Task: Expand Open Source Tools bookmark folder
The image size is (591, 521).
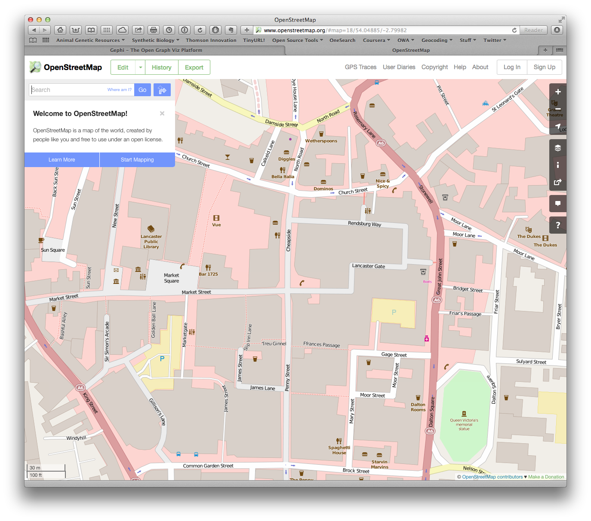Action: point(297,40)
